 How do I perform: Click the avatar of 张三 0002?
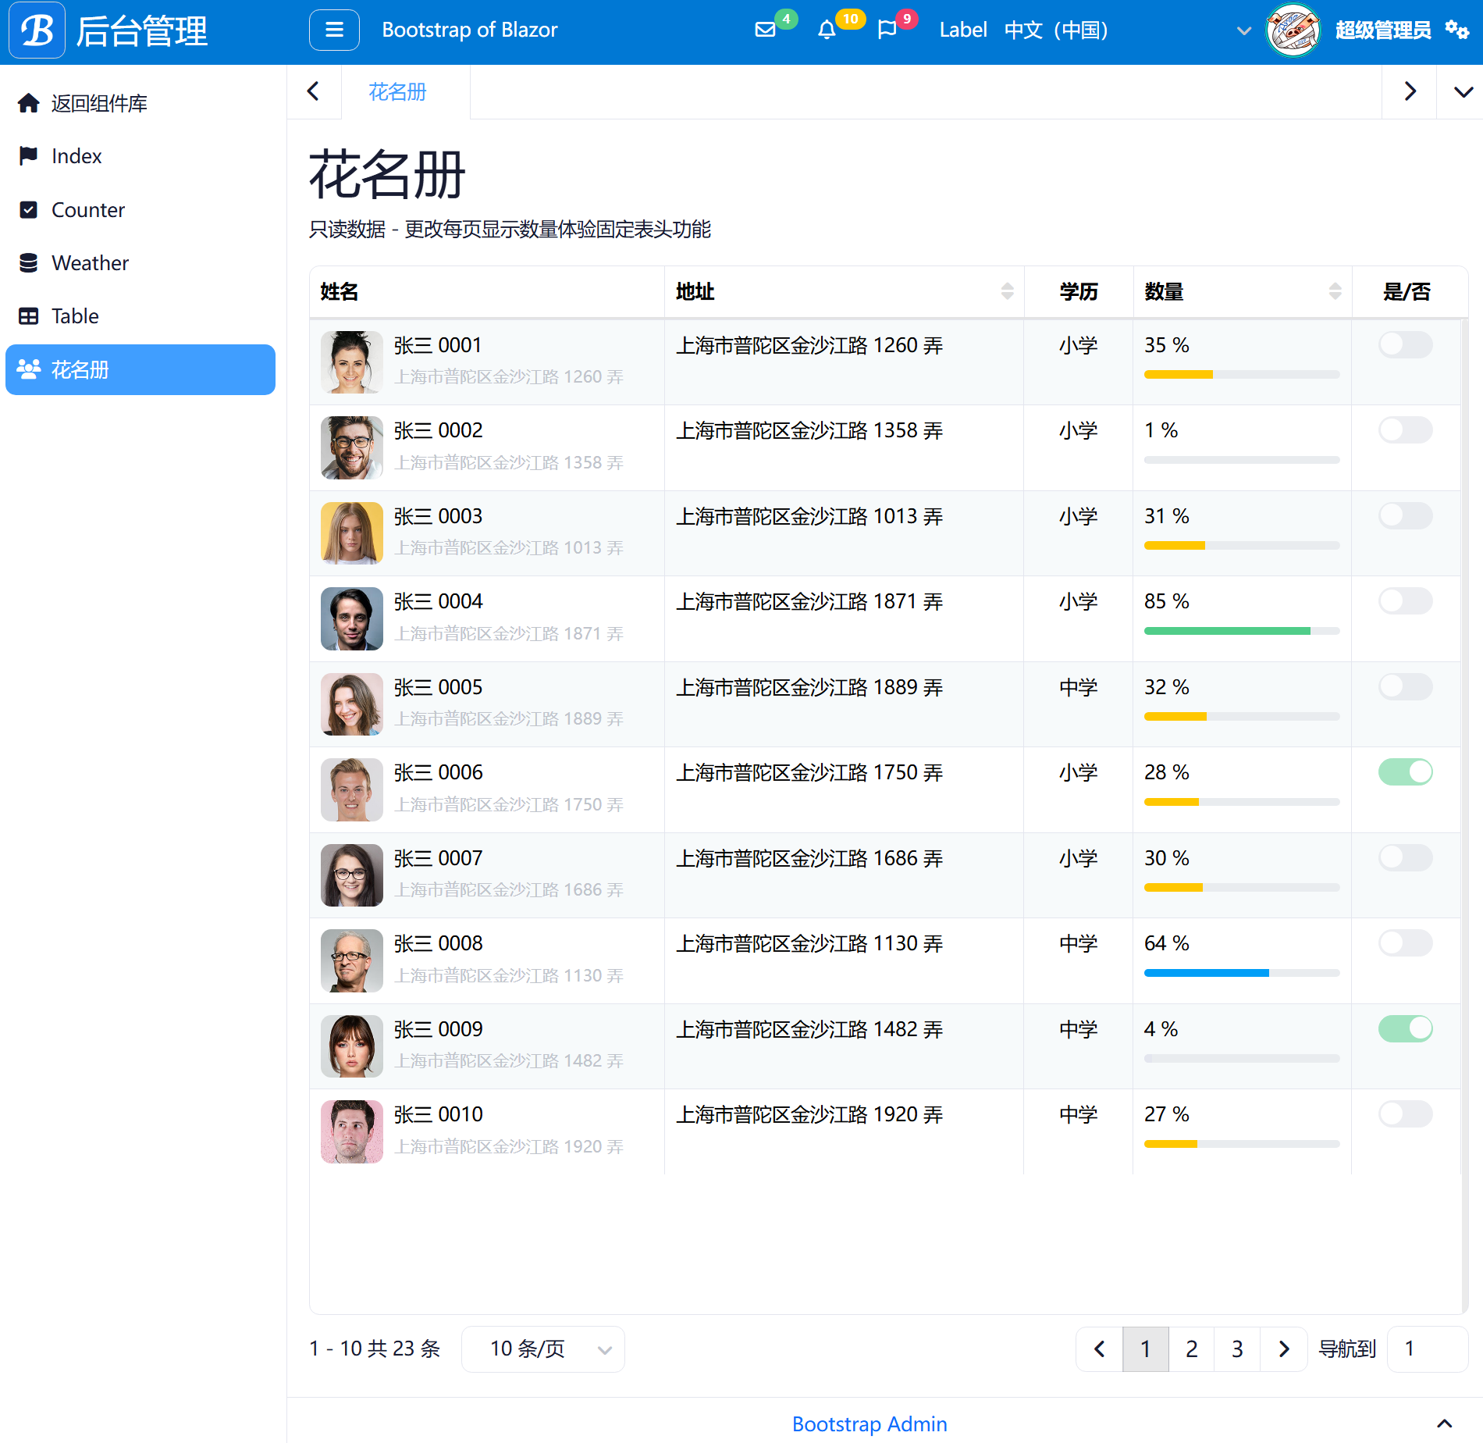click(352, 447)
